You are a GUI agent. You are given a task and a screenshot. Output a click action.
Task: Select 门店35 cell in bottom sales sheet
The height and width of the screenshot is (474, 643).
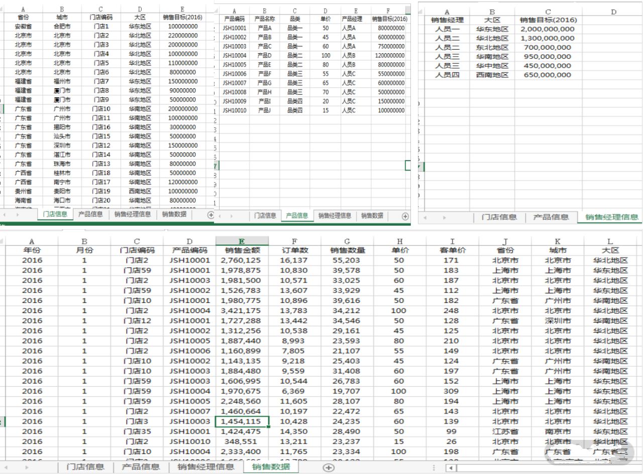pos(137,431)
